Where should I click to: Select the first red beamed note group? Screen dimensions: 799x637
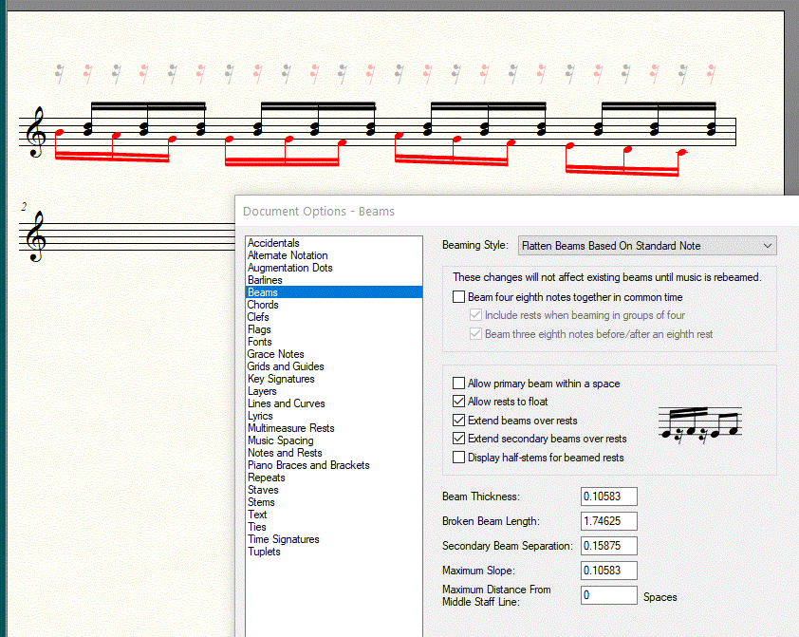pyautogui.click(x=114, y=154)
